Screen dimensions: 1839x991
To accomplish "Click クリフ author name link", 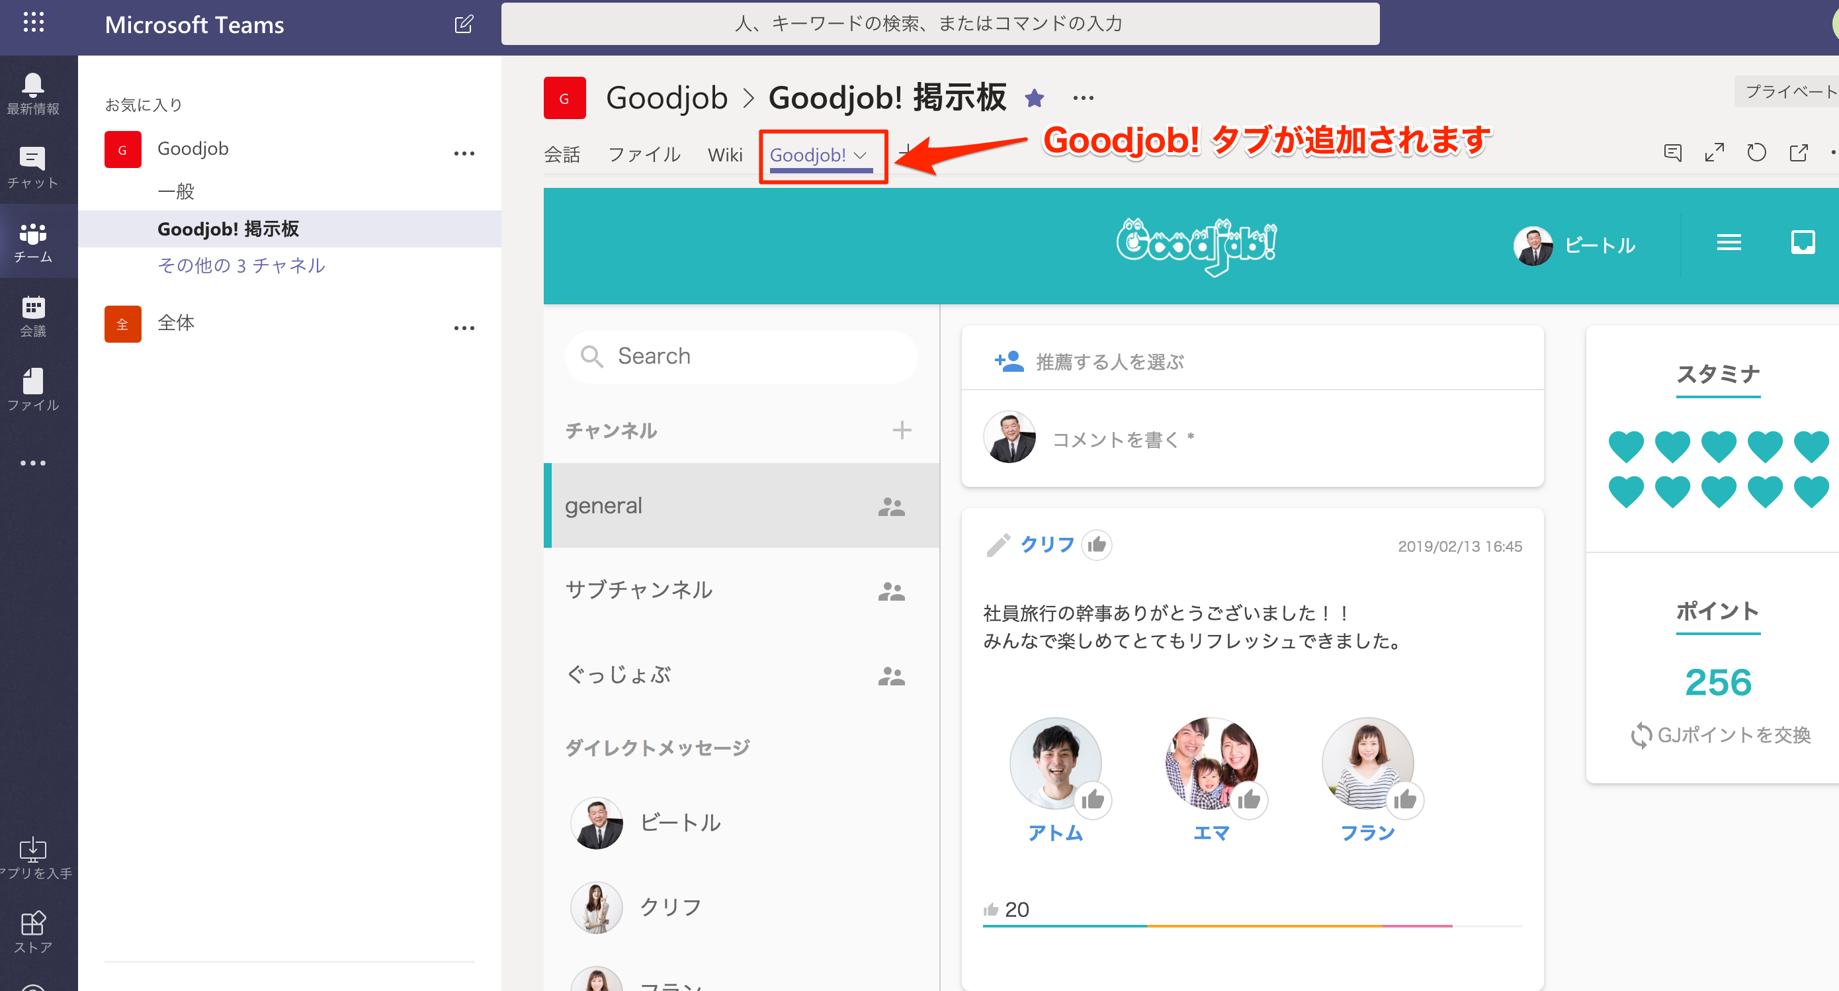I will [x=1047, y=544].
